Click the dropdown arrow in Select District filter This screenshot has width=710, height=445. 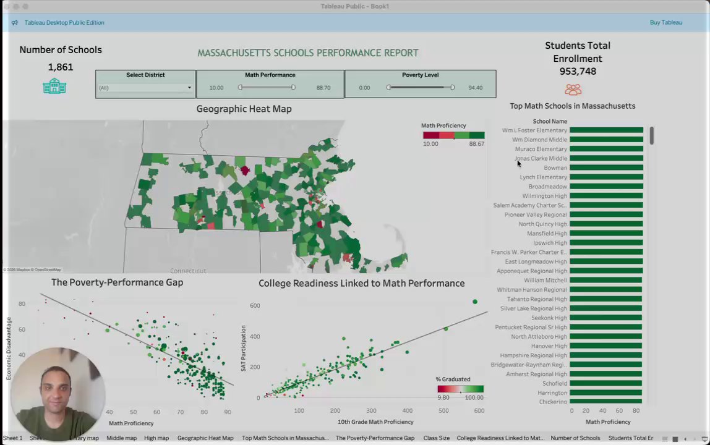pyautogui.click(x=189, y=88)
